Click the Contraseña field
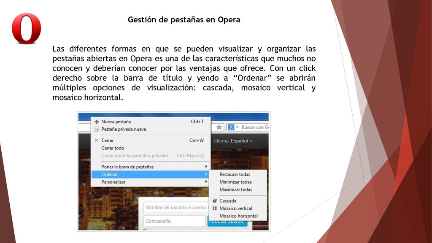The width and height of the screenshot is (432, 243). coord(174,221)
